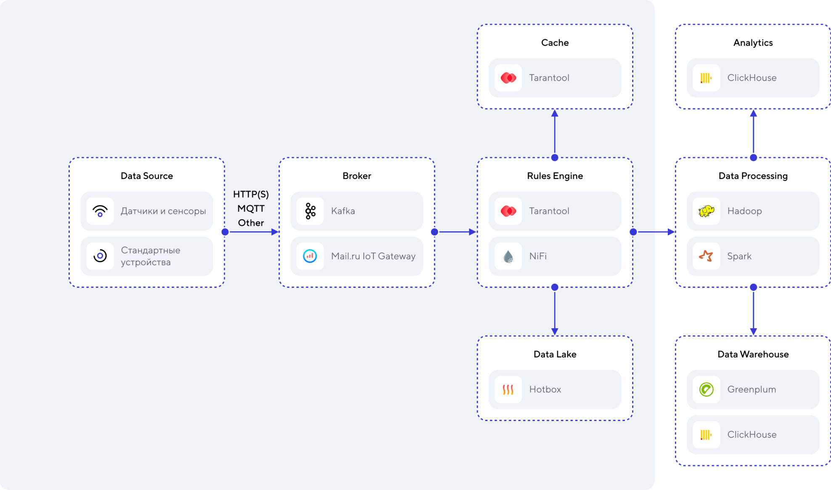The width and height of the screenshot is (831, 490).
Task: Click the NiFi icon in Rules Engine block
Action: 507,256
